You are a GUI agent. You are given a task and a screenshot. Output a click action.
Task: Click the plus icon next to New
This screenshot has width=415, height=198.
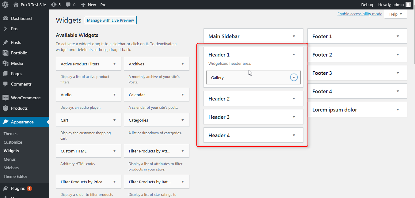coord(83,5)
